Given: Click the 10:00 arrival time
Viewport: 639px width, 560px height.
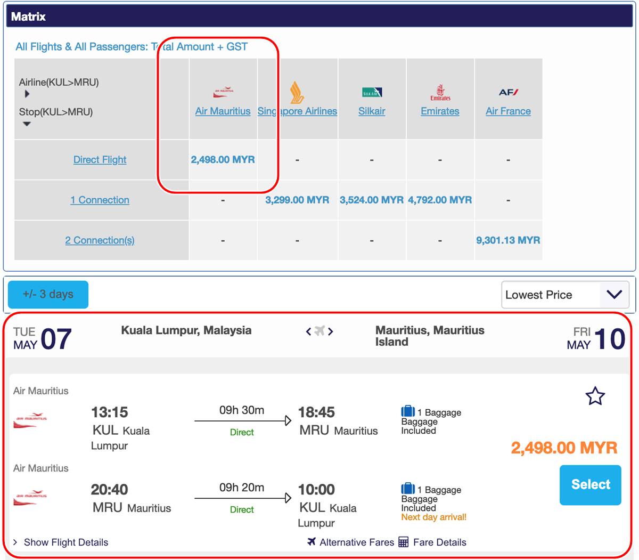Looking at the screenshot, I should coord(316,490).
